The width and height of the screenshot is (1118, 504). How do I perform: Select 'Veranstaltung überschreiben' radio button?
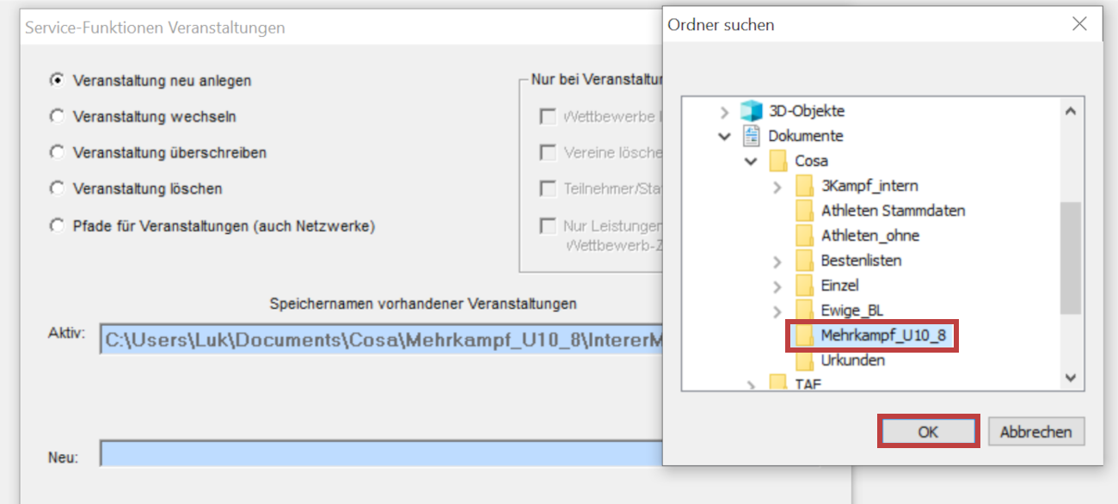[58, 152]
